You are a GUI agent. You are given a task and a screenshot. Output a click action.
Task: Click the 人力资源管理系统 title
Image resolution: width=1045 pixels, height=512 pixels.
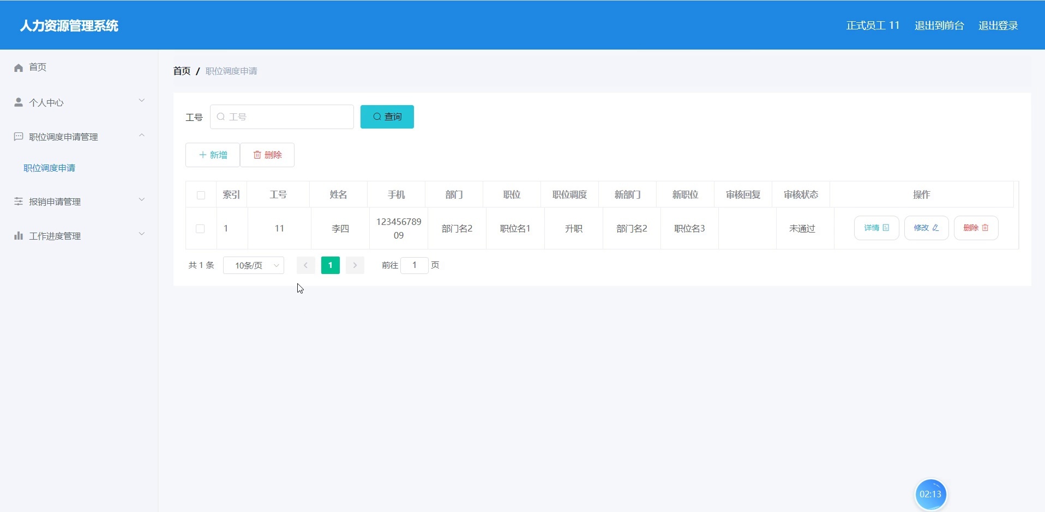coord(69,26)
